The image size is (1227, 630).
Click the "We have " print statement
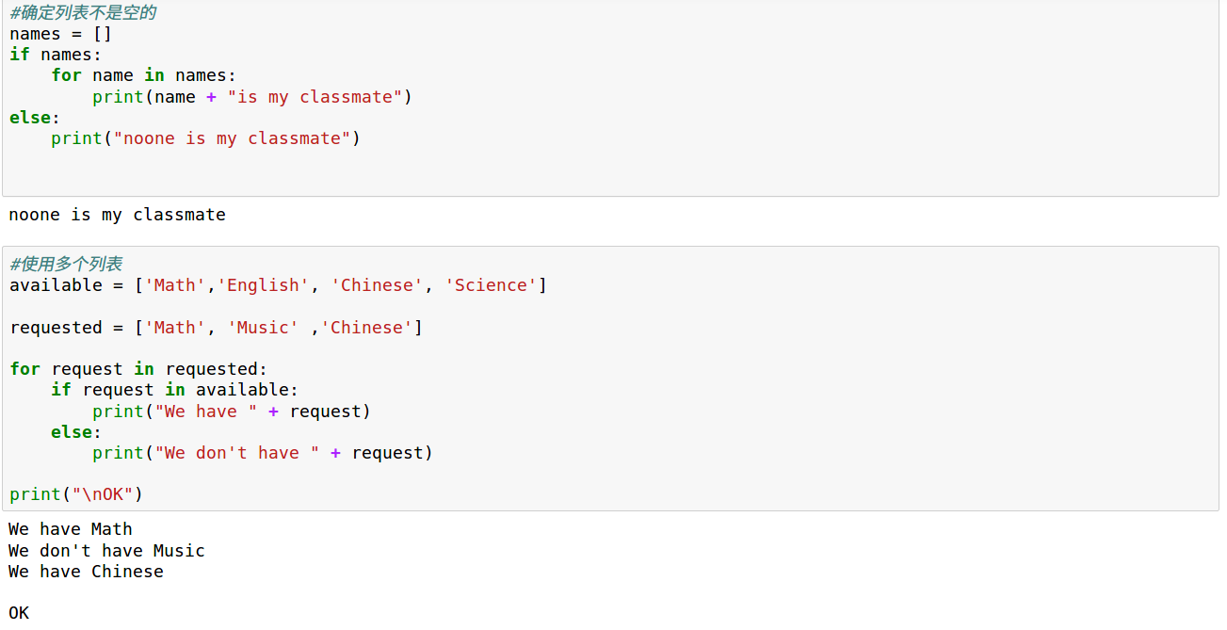tap(232, 412)
